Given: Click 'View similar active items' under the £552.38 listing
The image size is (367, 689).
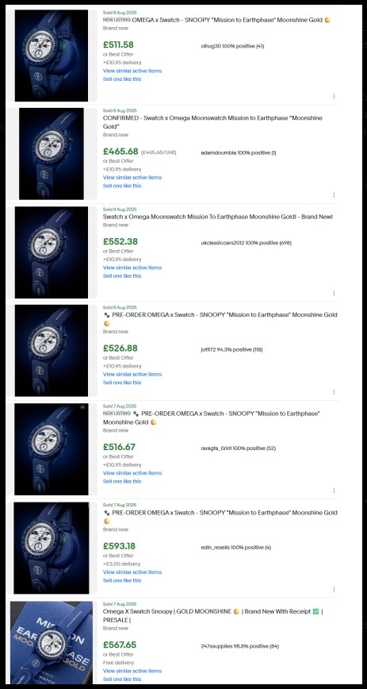Looking at the screenshot, I should (132, 268).
